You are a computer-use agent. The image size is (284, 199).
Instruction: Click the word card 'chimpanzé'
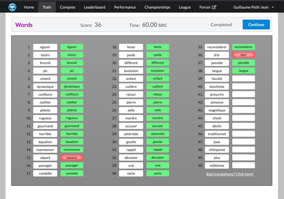(x=217, y=150)
